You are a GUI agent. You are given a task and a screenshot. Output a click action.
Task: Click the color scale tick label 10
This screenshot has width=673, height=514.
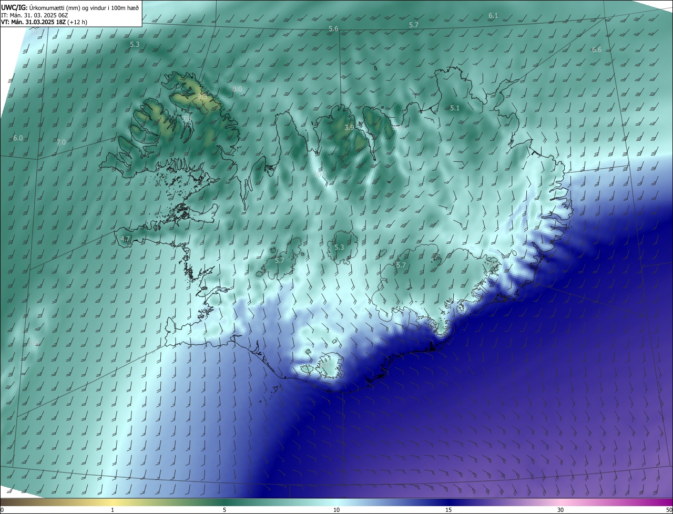336,510
